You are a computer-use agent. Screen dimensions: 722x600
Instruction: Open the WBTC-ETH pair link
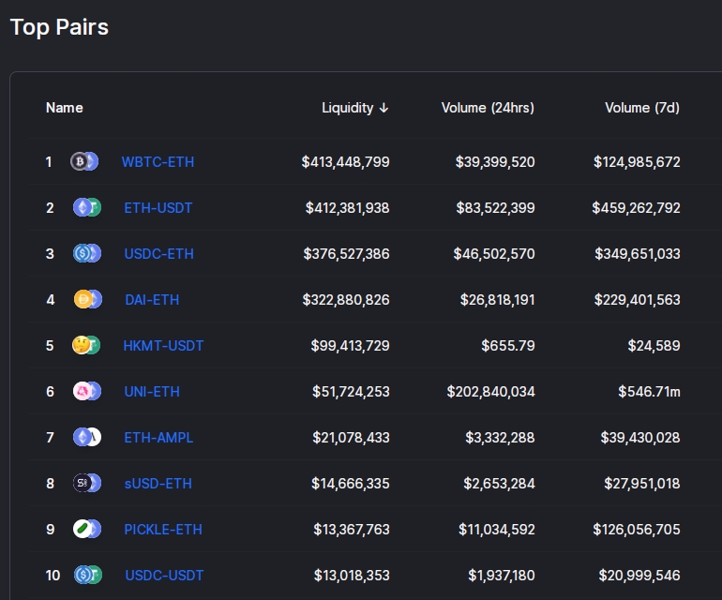[x=158, y=162]
